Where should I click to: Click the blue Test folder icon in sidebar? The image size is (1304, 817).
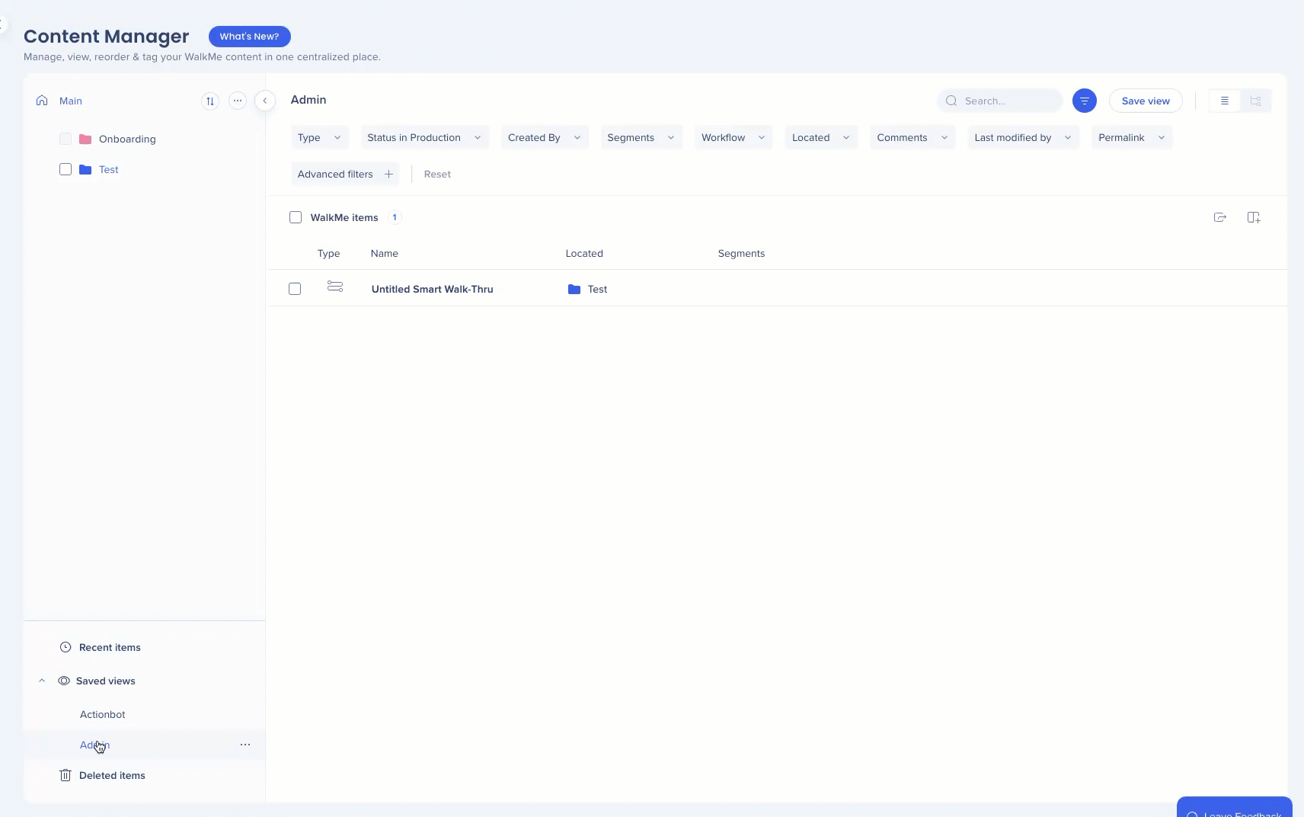tap(85, 169)
